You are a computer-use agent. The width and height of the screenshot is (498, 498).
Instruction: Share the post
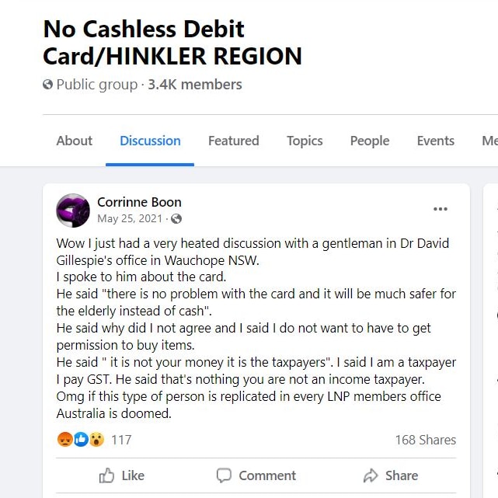(391, 475)
